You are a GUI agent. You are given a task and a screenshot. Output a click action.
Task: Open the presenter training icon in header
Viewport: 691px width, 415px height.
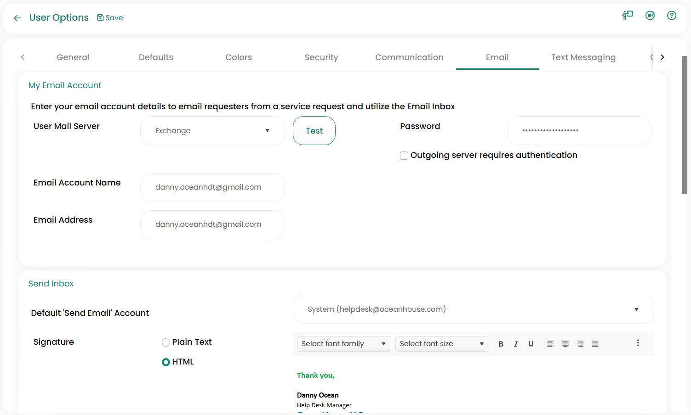click(628, 16)
